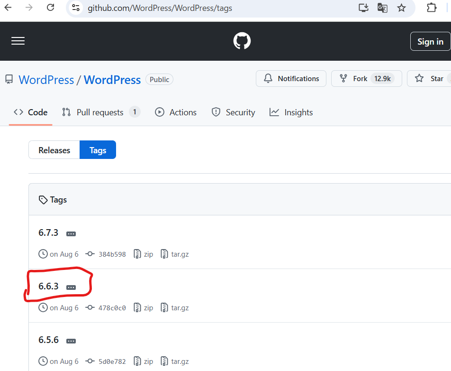Image resolution: width=451 pixels, height=371 pixels.
Task: Open the Insights tab
Action: click(291, 112)
